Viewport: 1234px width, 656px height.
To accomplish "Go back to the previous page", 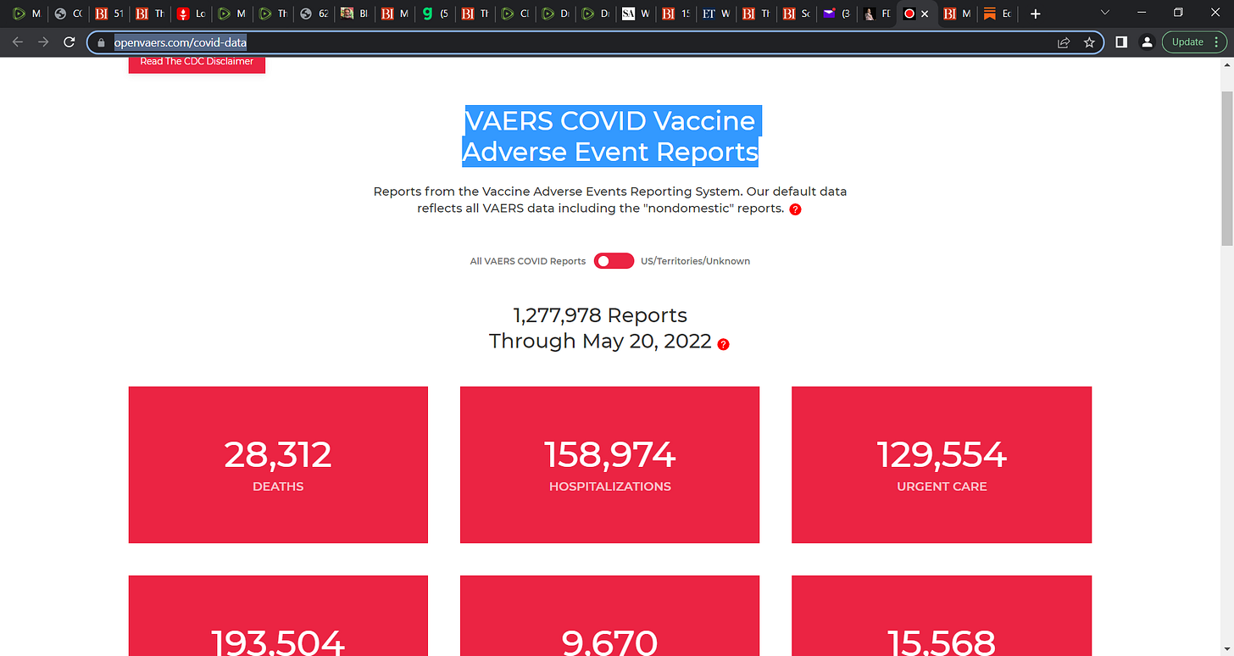I will (18, 42).
